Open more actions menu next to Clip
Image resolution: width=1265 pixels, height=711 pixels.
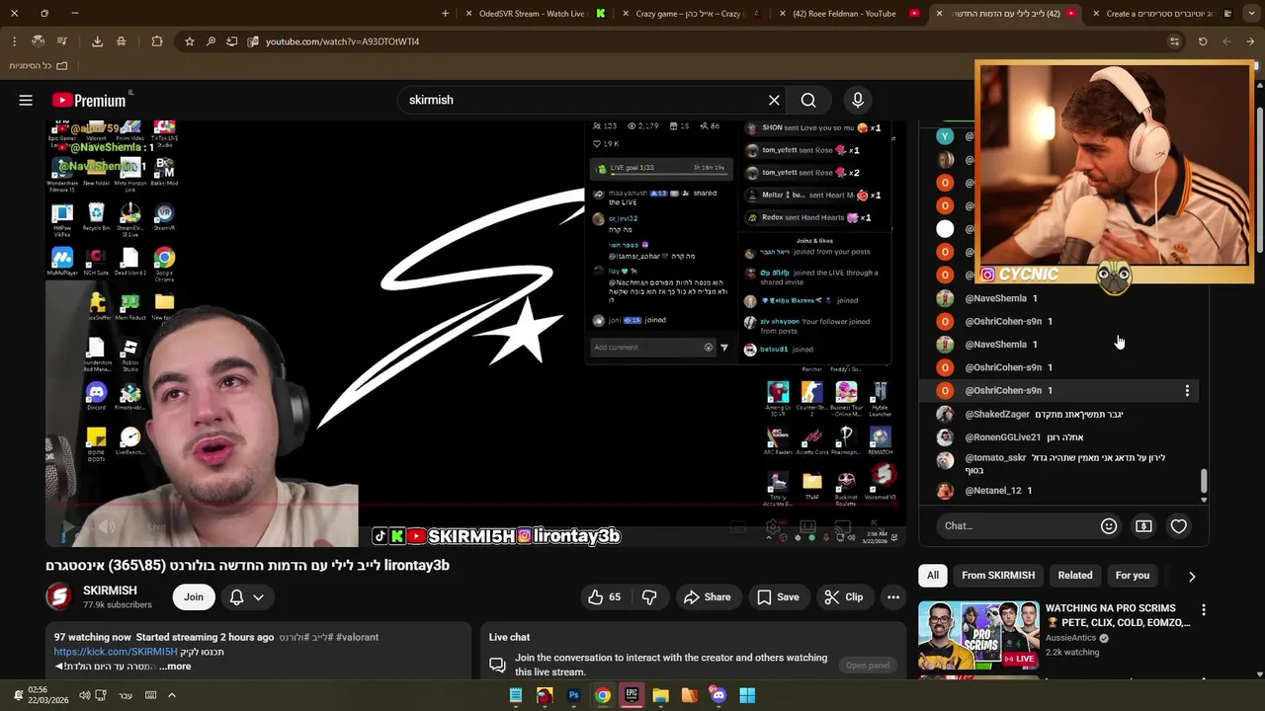coord(893,596)
